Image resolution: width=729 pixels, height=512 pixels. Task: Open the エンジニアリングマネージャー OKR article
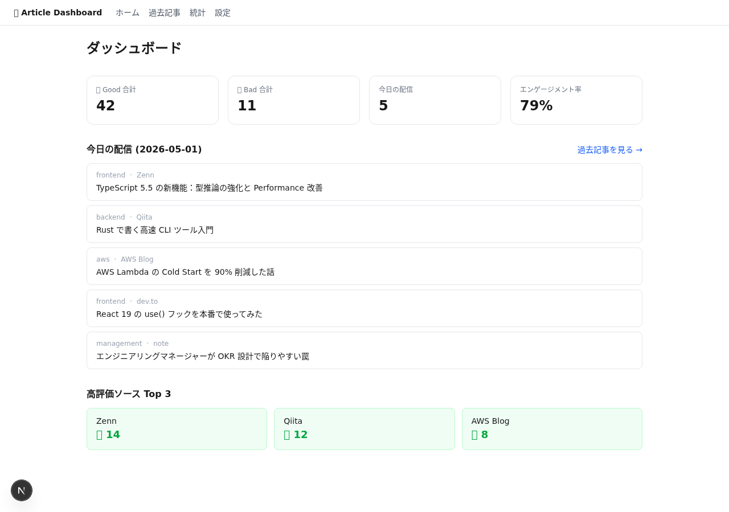[364, 350]
